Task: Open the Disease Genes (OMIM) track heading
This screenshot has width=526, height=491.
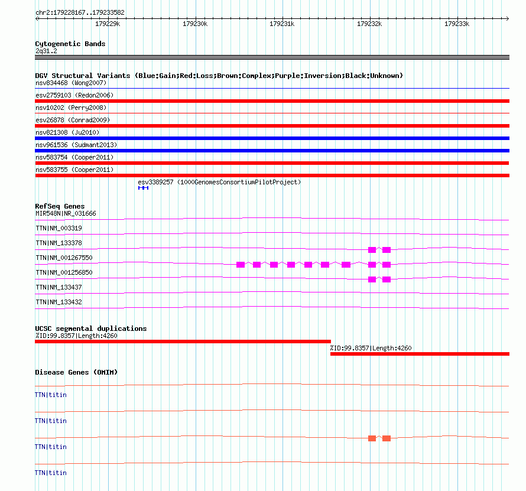Action: point(76,372)
